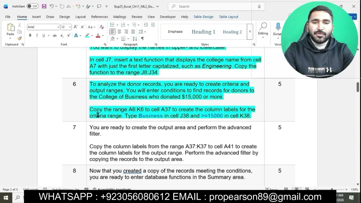Apply the turquoise text highlight color
361x203 pixels.
87,36
